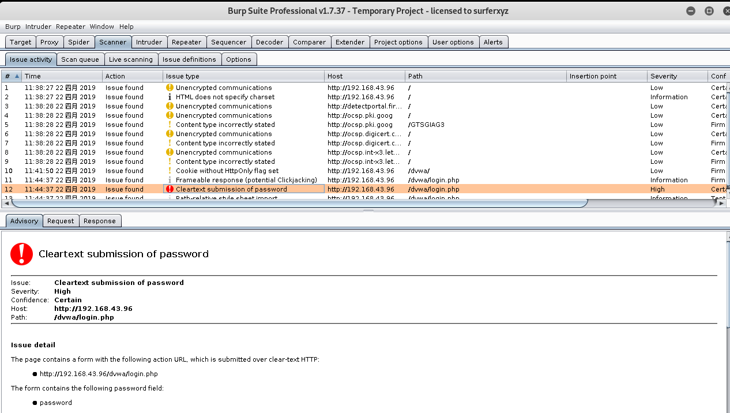Select the Scanner tab

(x=112, y=42)
